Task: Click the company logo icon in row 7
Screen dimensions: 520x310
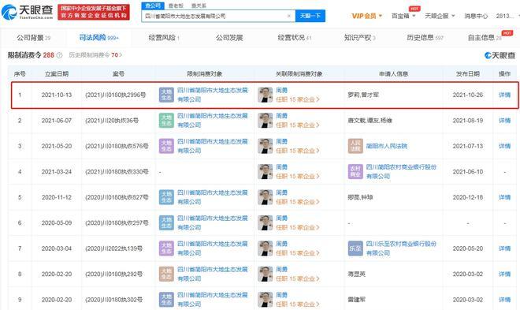Action: click(166, 248)
